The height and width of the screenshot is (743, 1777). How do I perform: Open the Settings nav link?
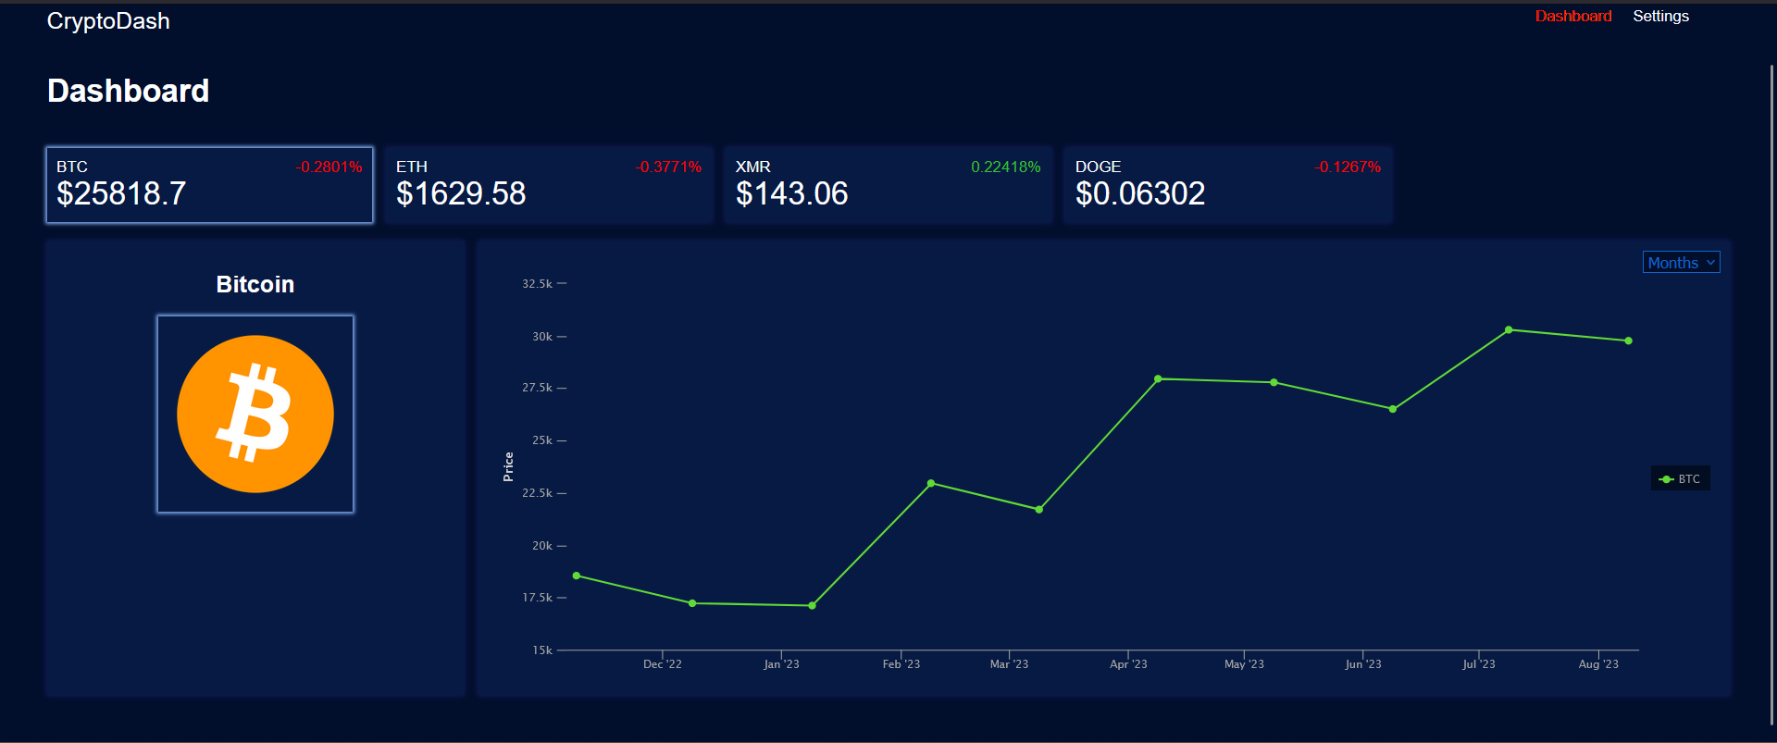pos(1660,16)
